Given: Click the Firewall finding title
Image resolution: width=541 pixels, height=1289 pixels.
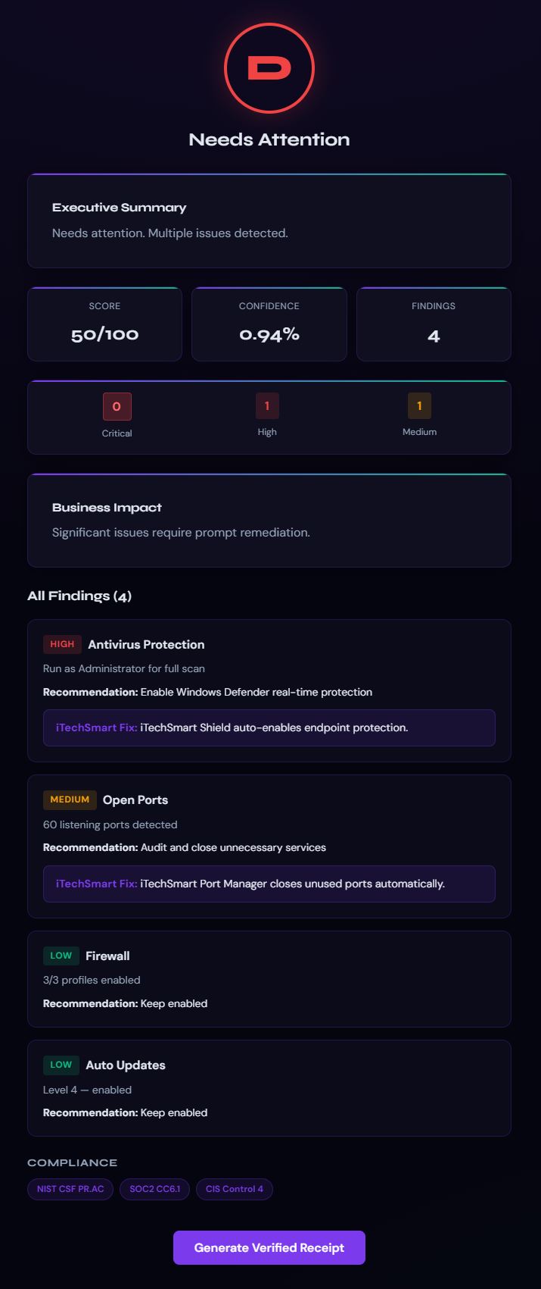Looking at the screenshot, I should (x=107, y=956).
